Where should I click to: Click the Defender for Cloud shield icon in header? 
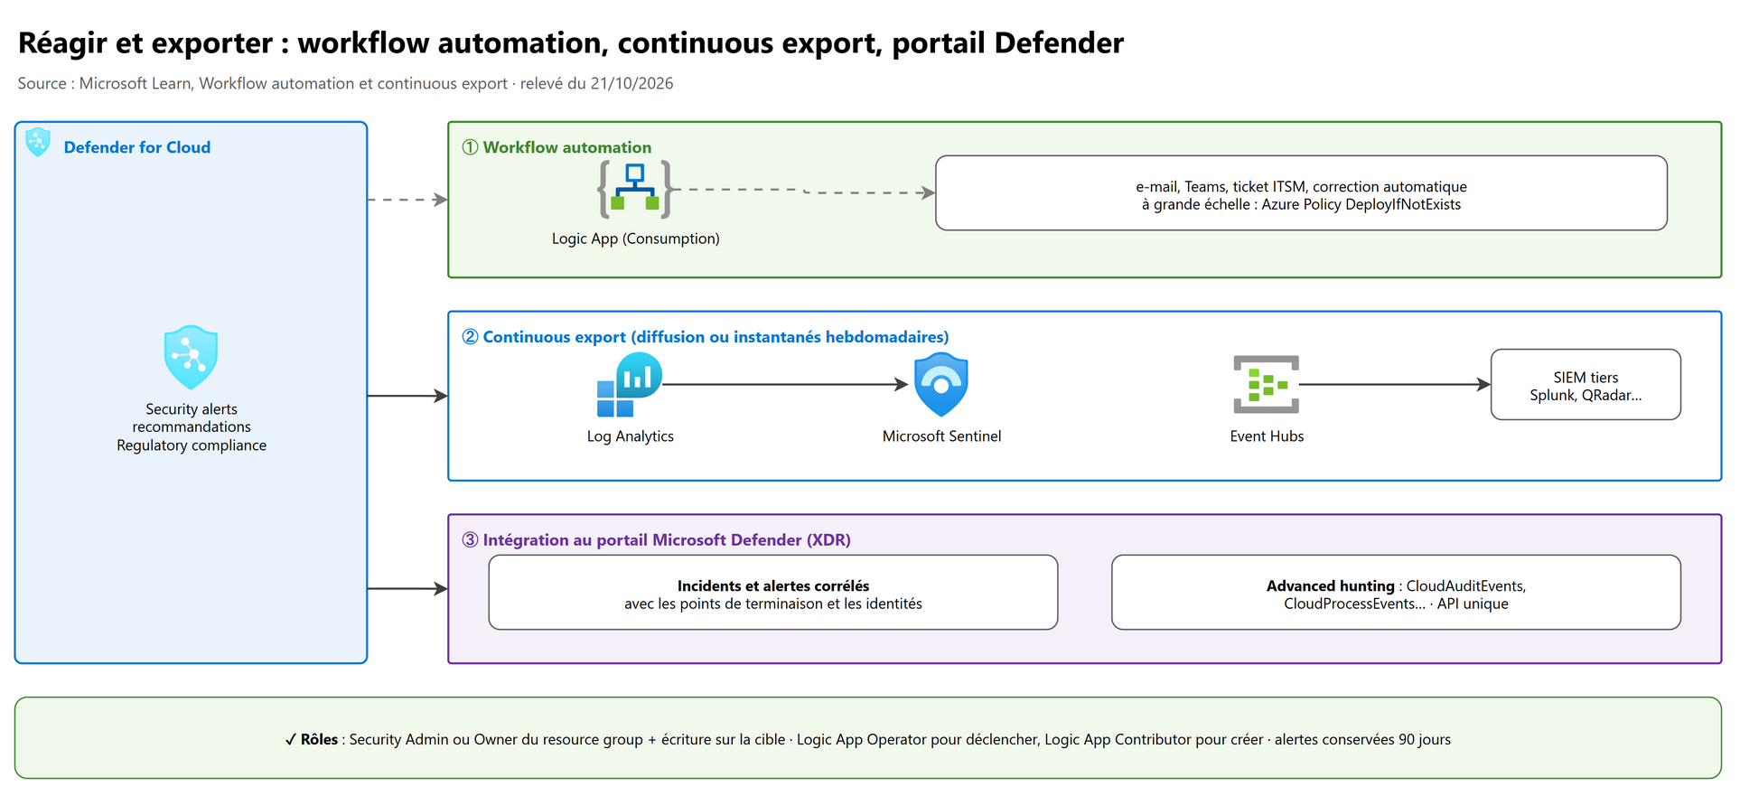(38, 142)
